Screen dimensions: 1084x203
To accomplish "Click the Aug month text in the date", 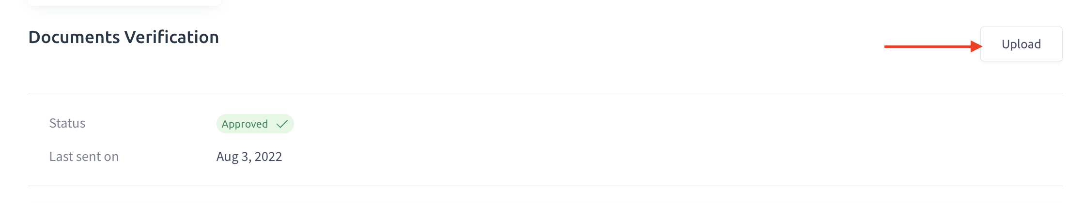I will (x=227, y=157).
